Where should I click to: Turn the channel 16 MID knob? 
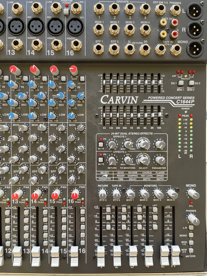[x=71, y=103]
